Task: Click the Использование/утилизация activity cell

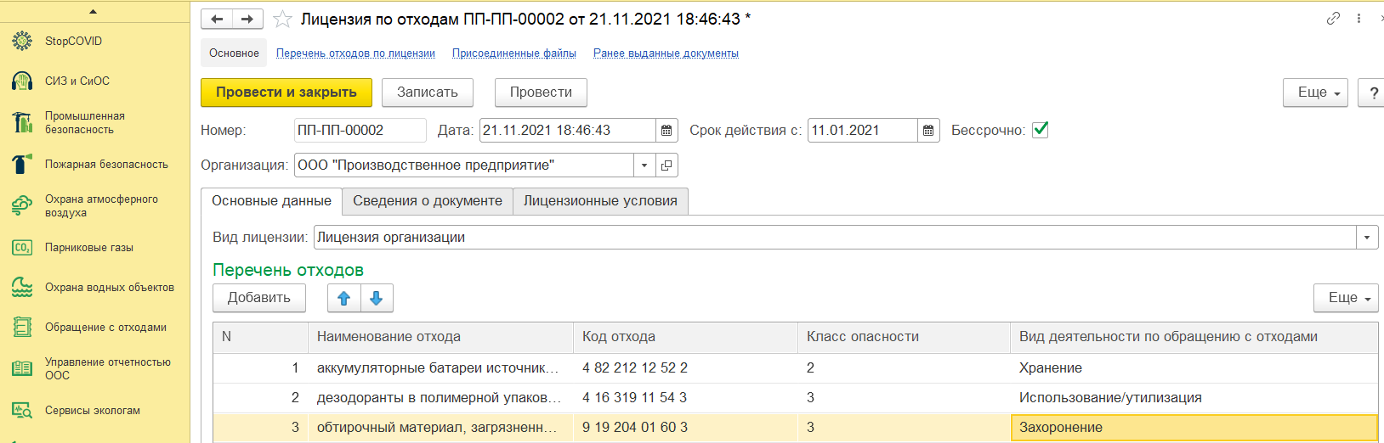Action: tap(1194, 398)
